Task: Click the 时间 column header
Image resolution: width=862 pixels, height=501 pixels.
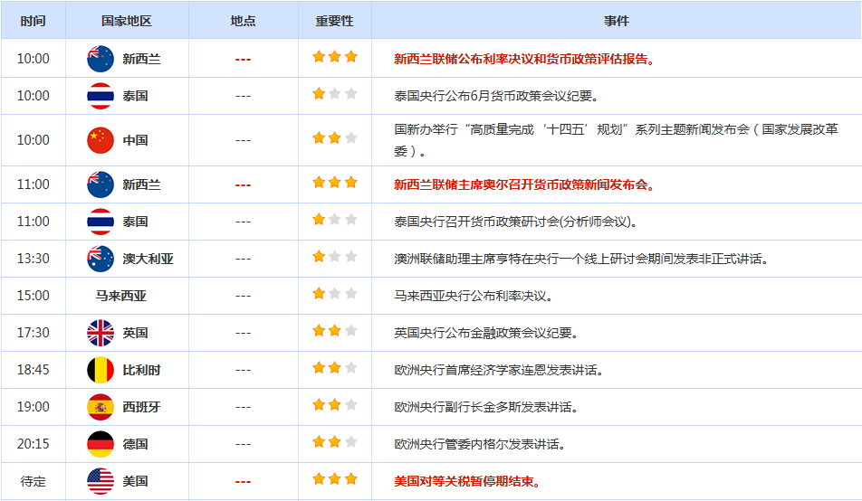Action: (x=33, y=21)
